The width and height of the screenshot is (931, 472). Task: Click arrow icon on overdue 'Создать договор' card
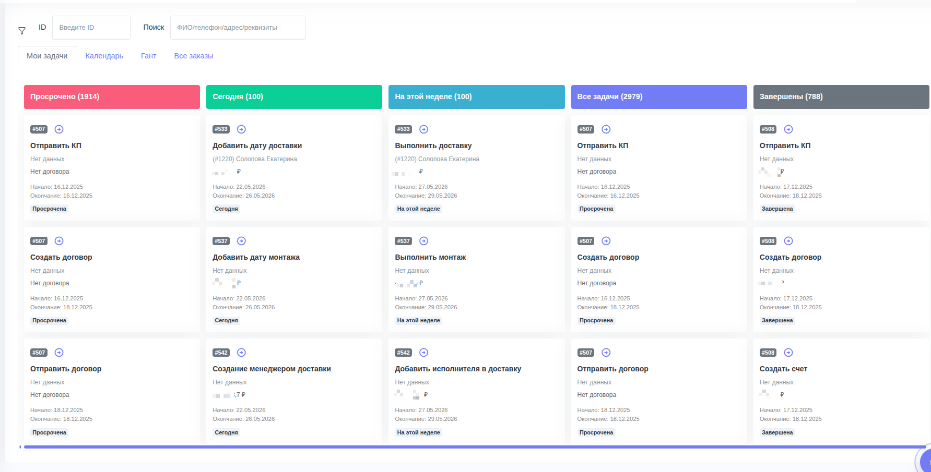pyautogui.click(x=59, y=241)
